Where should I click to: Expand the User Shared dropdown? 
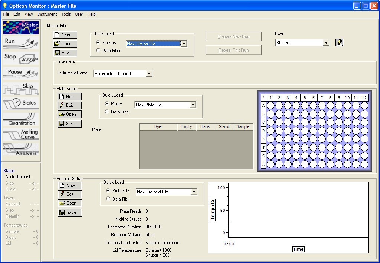pos(326,43)
